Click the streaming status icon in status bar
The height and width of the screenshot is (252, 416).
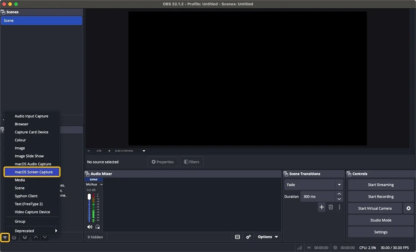309,248
